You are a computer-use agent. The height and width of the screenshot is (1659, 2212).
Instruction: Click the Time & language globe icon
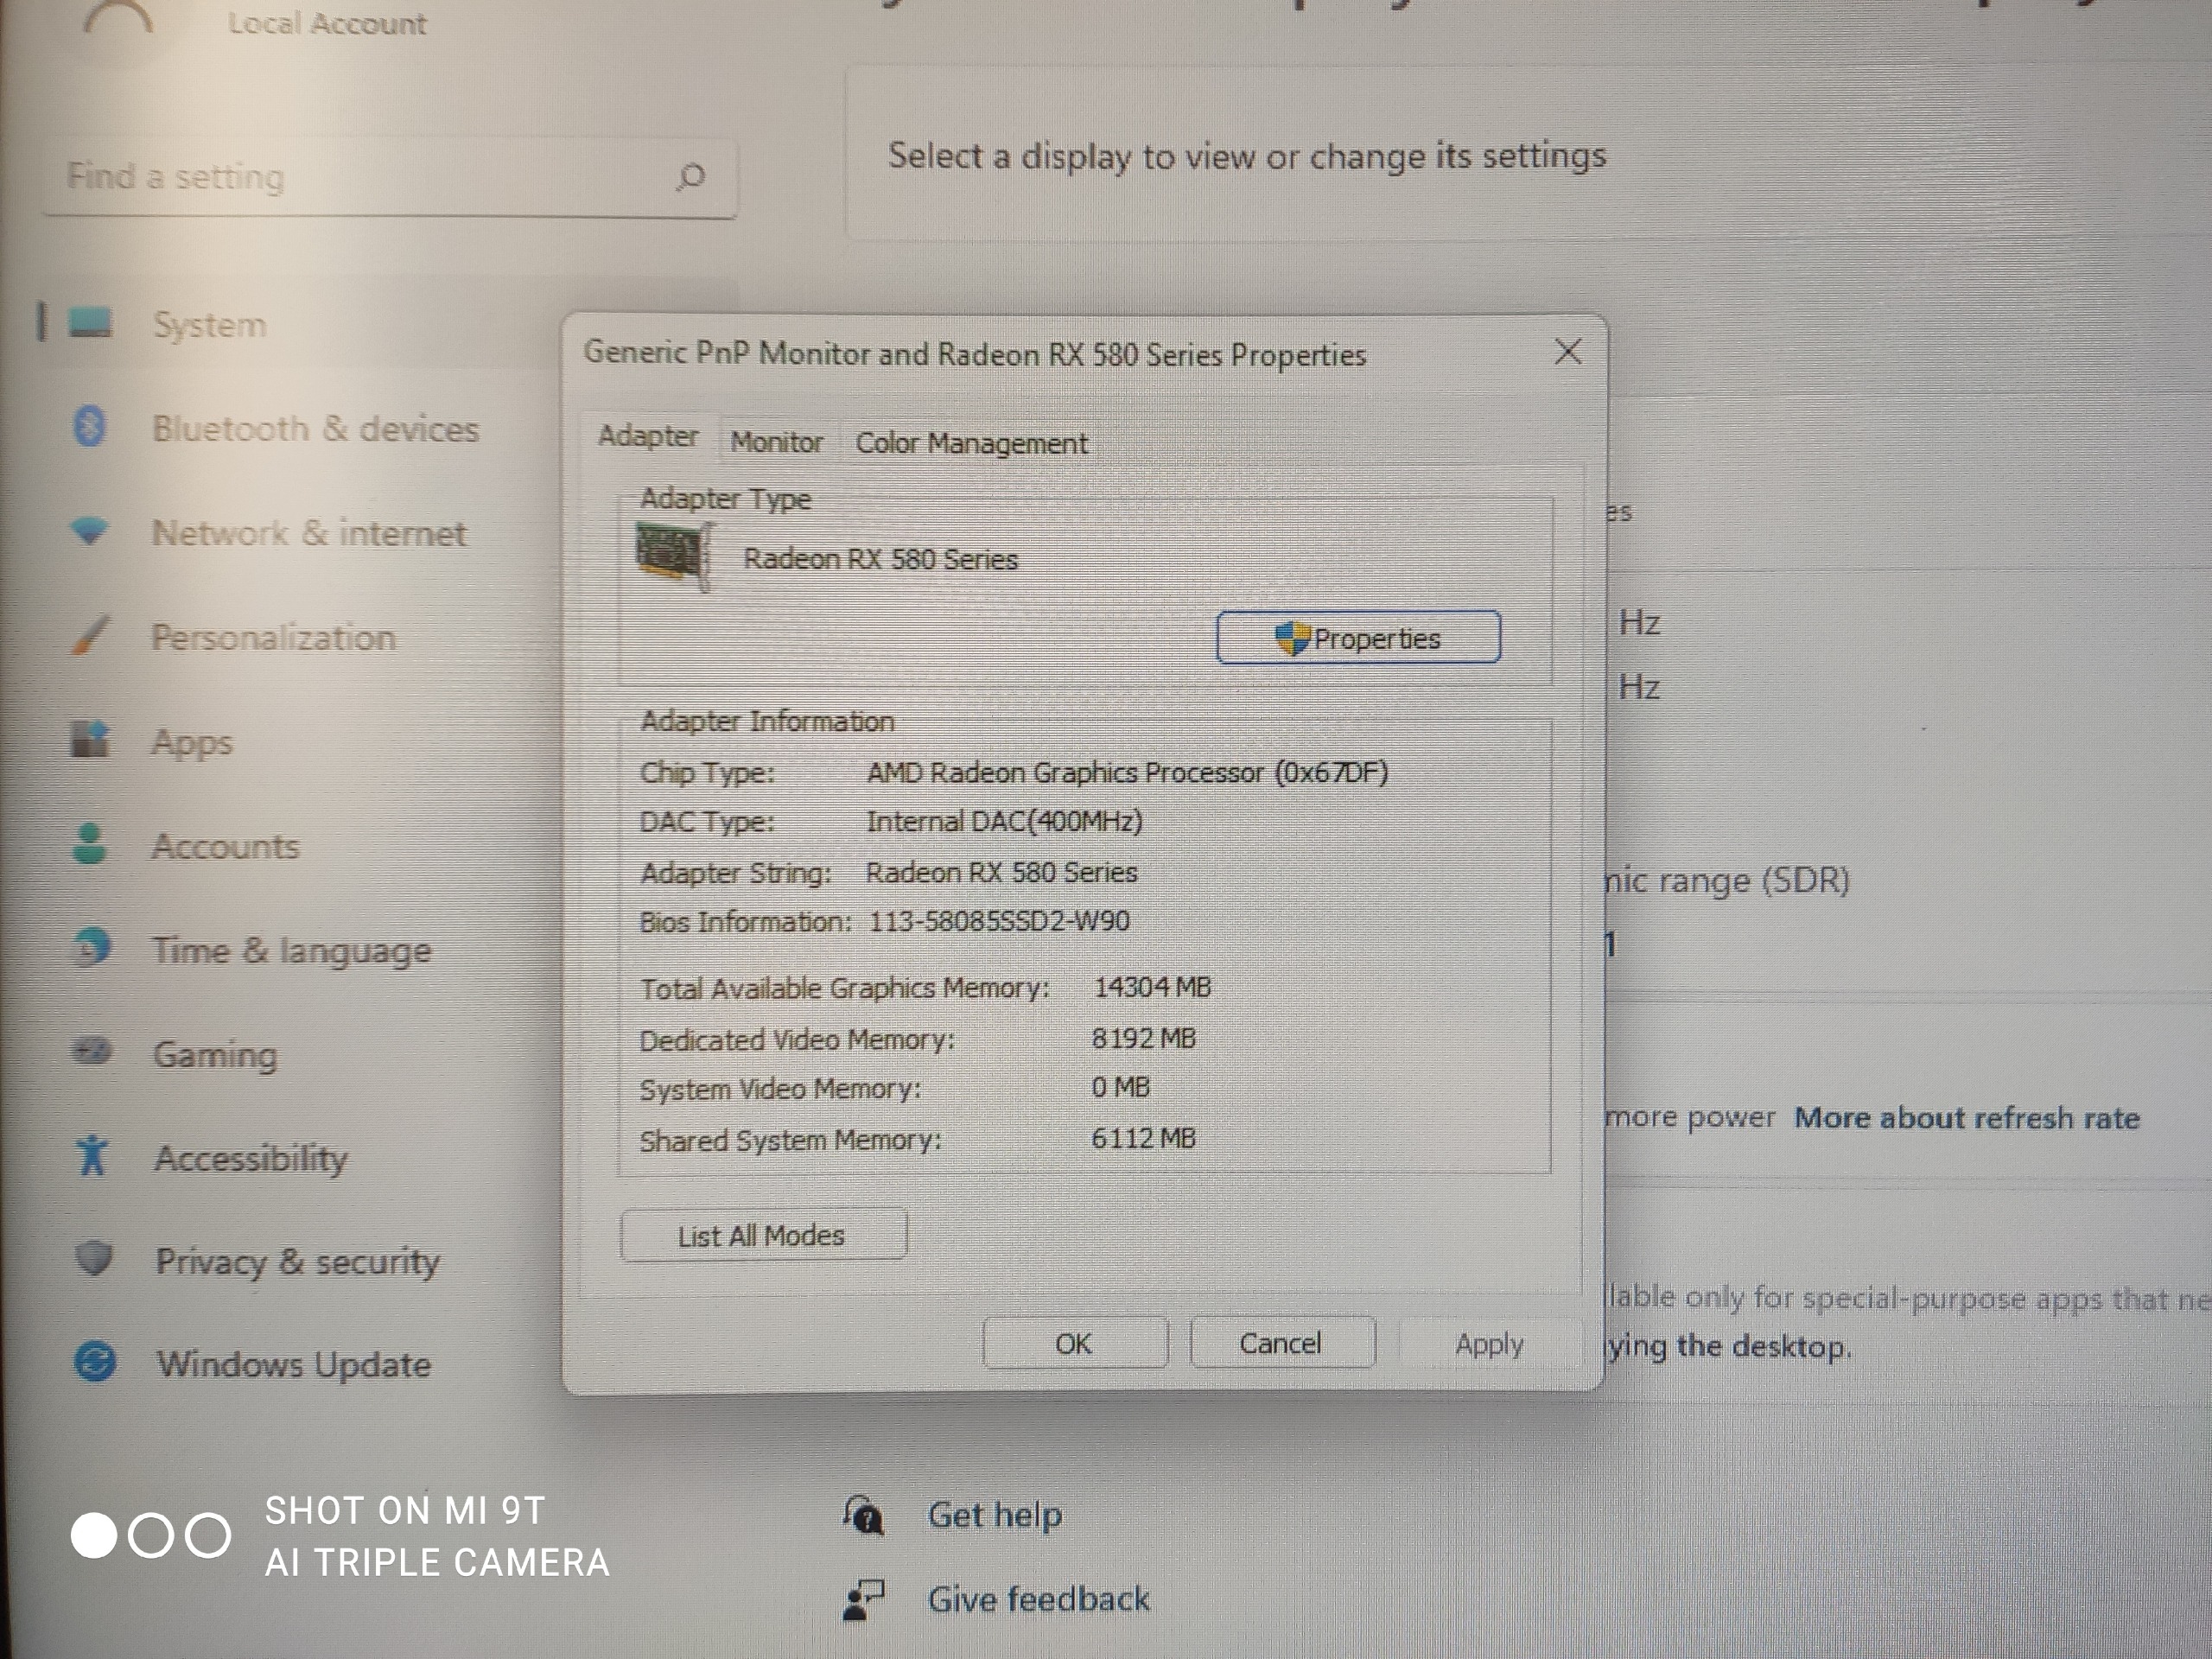pos(92,947)
